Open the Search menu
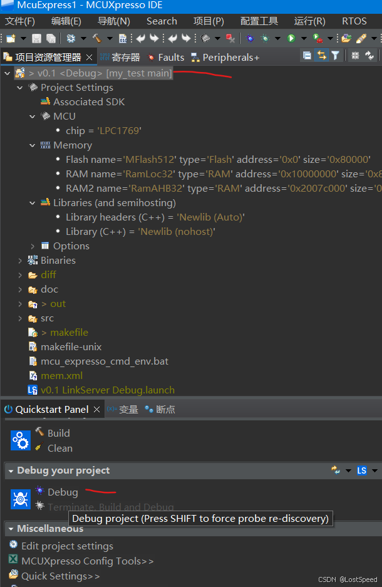The width and height of the screenshot is (382, 587). coord(162,21)
